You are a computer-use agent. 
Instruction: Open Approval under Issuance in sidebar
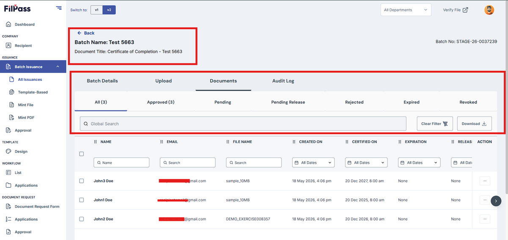[x=23, y=130]
